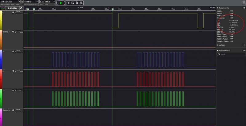Click the yellow color bar of channel 4
This screenshot has width=246, height=126.
[x=1, y=20]
